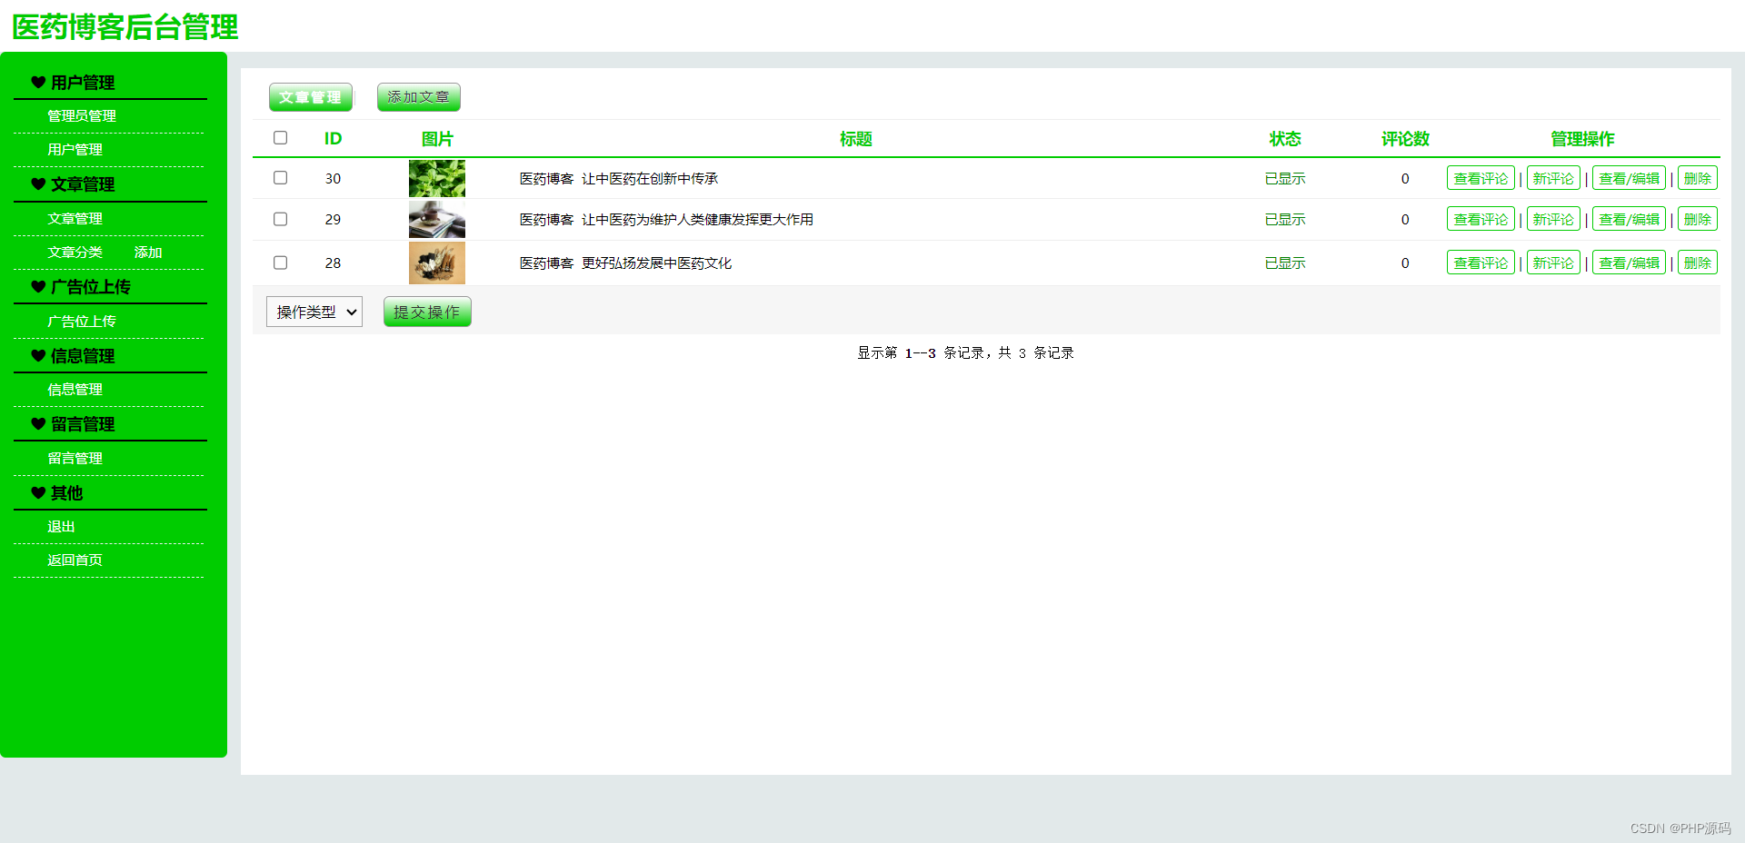Click 删除 for article 30

[x=1697, y=178]
